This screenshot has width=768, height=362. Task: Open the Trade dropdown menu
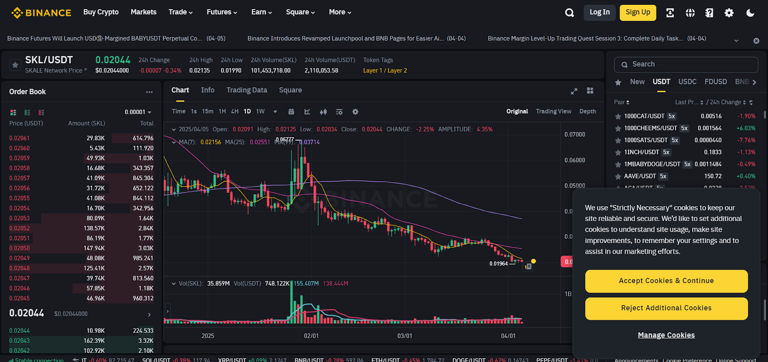click(x=180, y=12)
